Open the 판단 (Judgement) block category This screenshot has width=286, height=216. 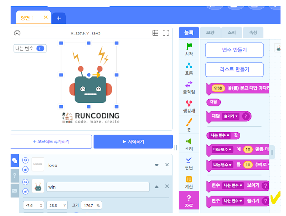coord(189,163)
